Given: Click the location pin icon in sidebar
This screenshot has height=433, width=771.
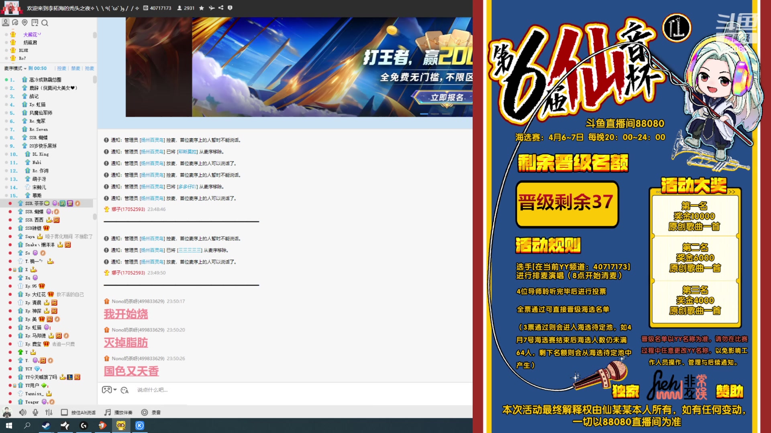Looking at the screenshot, I should point(25,23).
